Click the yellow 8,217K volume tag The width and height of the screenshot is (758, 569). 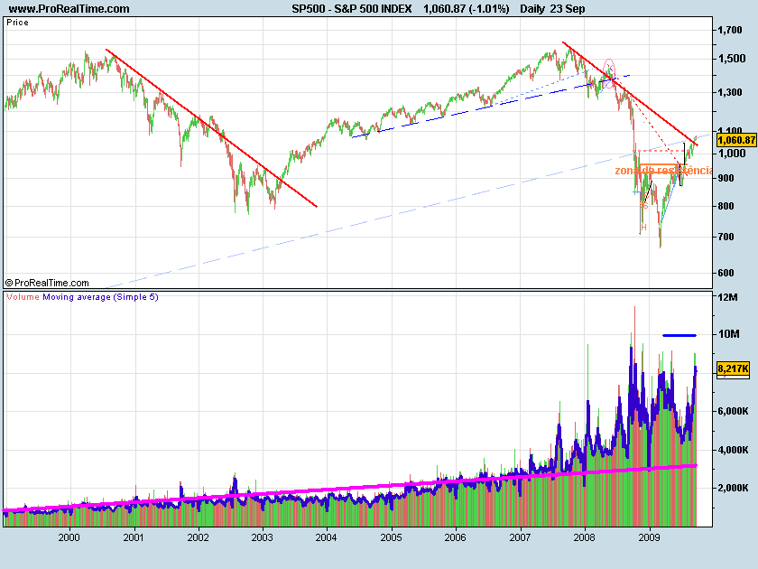[x=733, y=368]
